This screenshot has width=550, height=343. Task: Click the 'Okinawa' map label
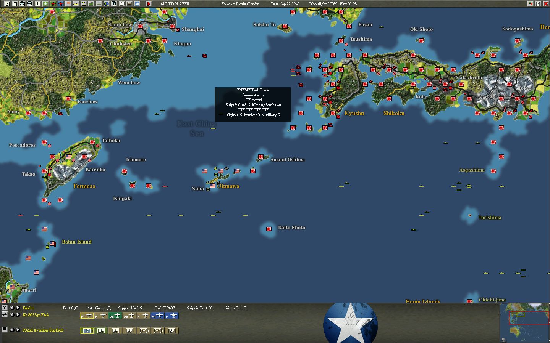228,186
